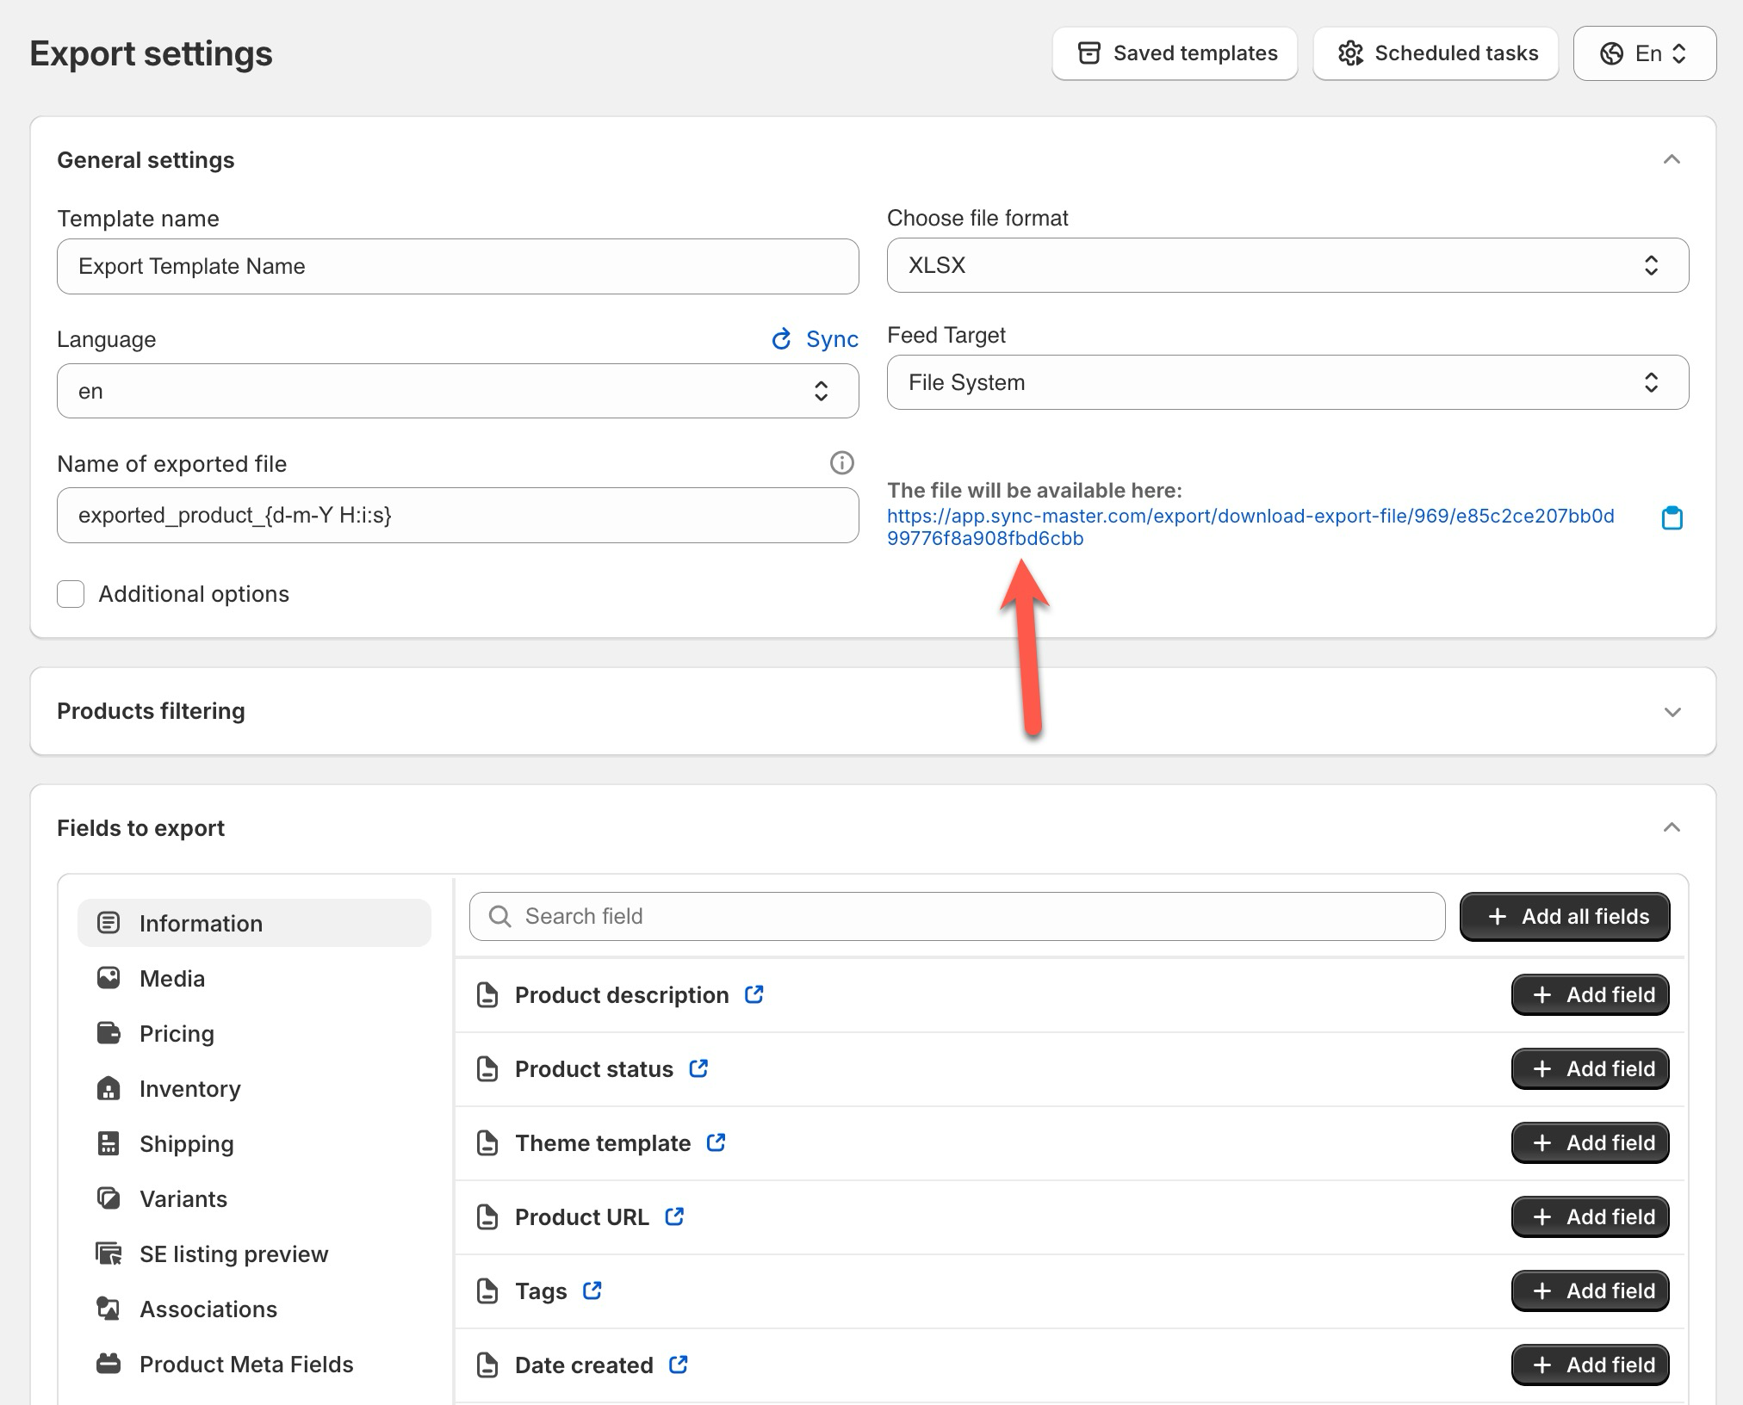The height and width of the screenshot is (1405, 1743).
Task: Click the document icon beside Tags
Action: 487,1290
